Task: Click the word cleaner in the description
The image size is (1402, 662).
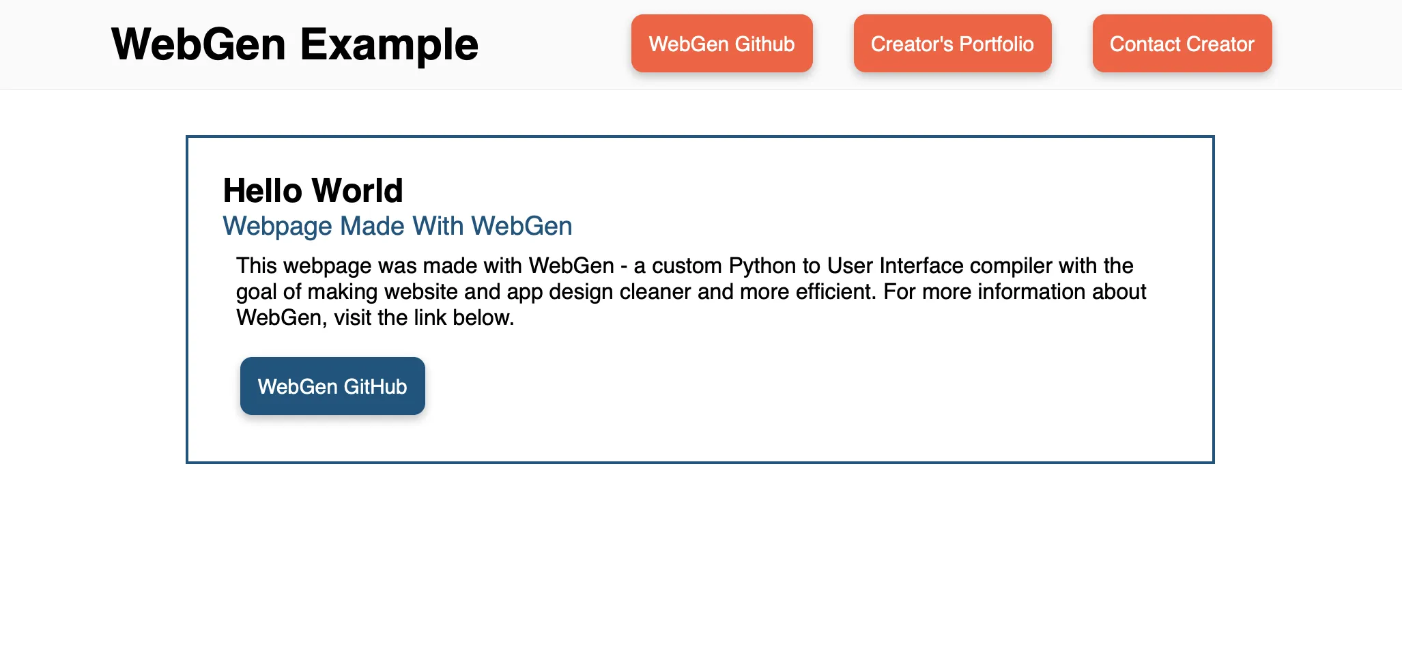Action: click(x=655, y=292)
